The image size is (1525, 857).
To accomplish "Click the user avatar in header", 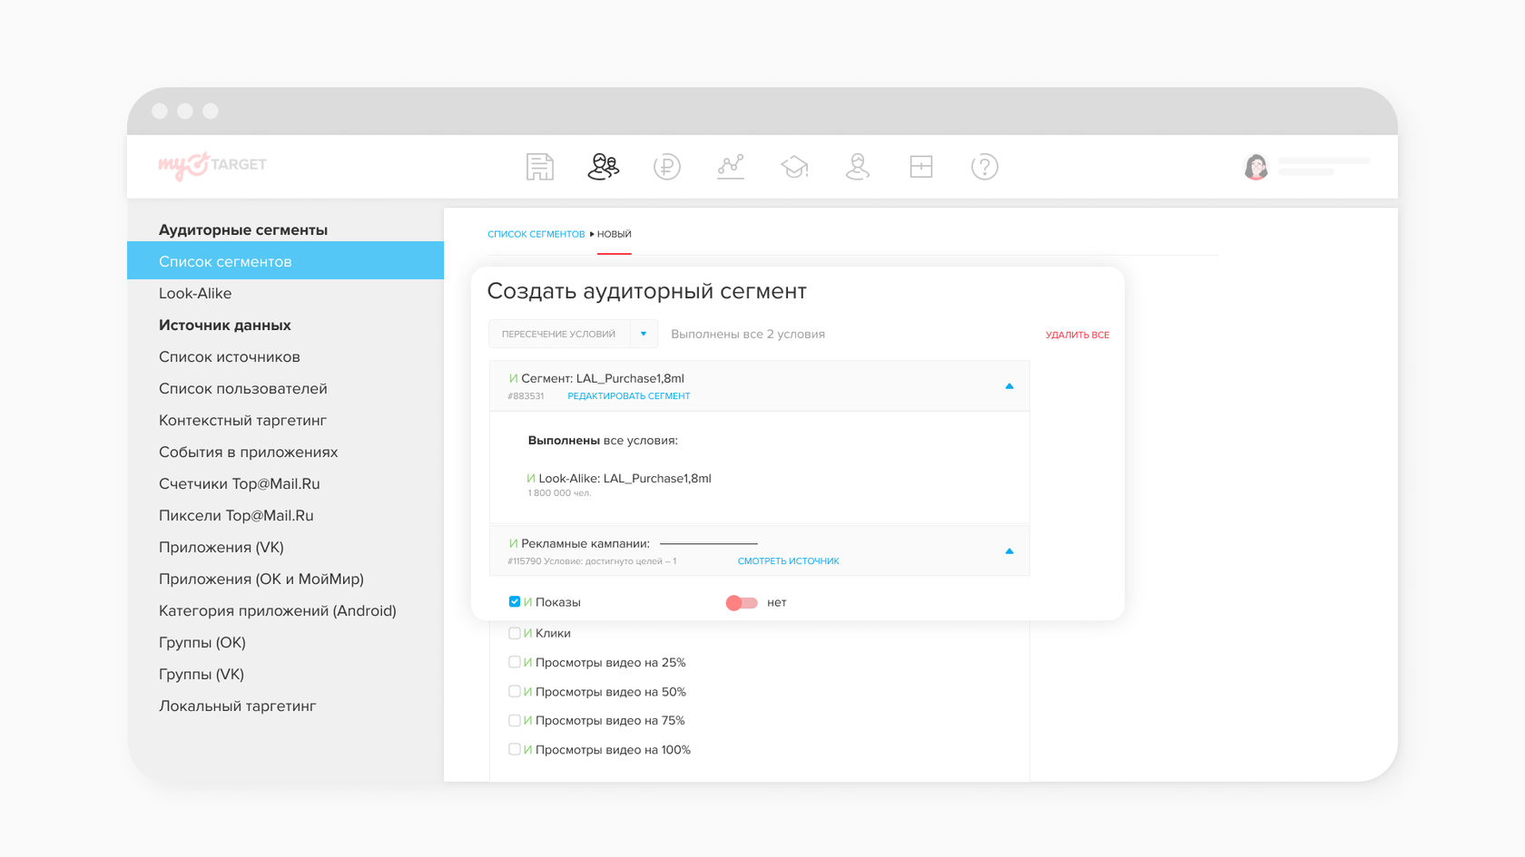I will 1255,167.
